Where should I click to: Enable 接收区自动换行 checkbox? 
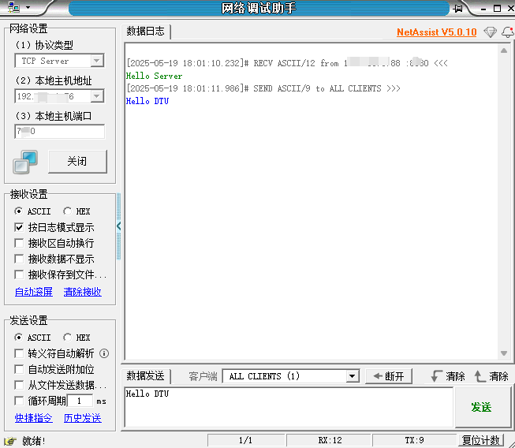click(19, 243)
